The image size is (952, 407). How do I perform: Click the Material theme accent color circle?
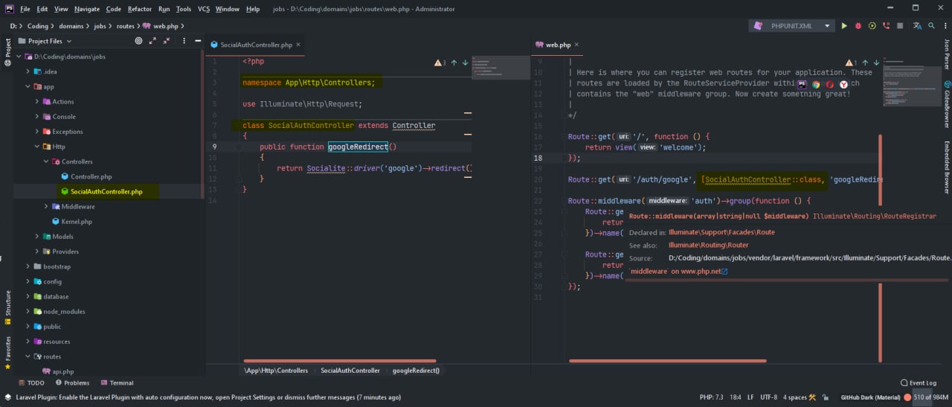[x=908, y=397]
